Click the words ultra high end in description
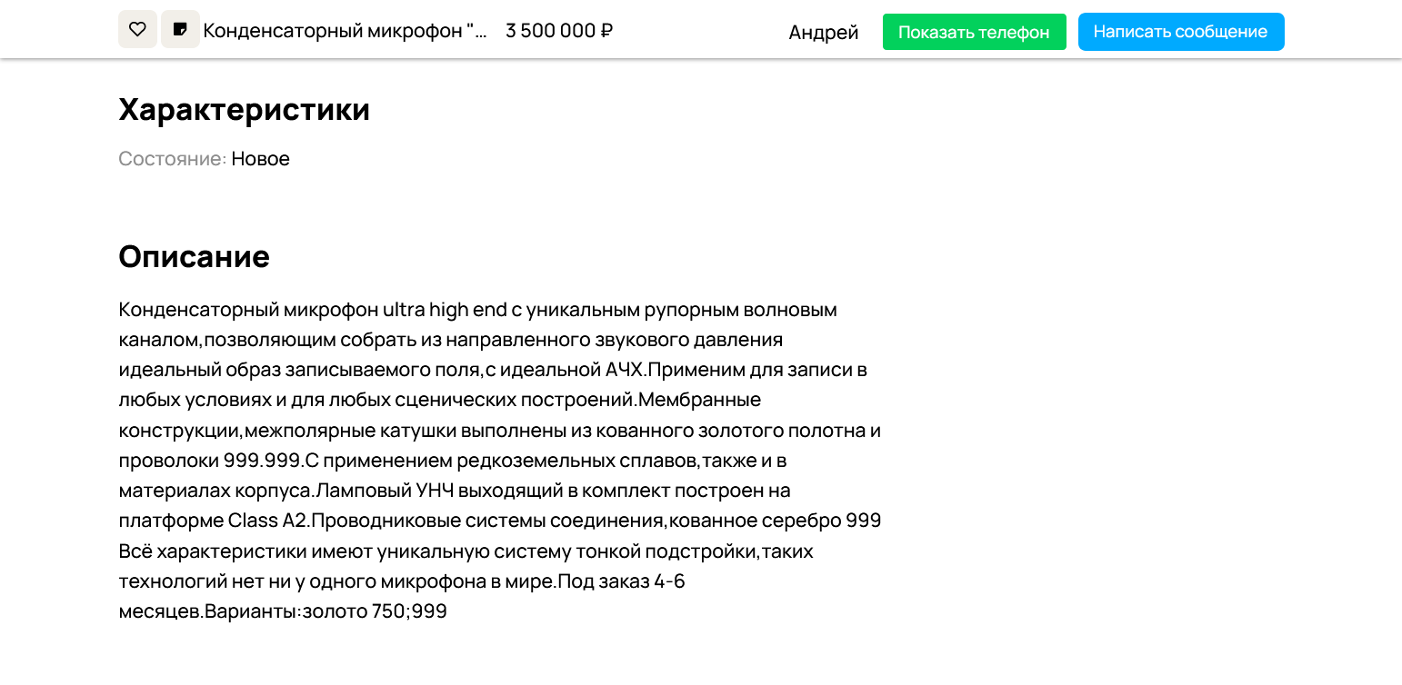The width and height of the screenshot is (1402, 685). (445, 310)
